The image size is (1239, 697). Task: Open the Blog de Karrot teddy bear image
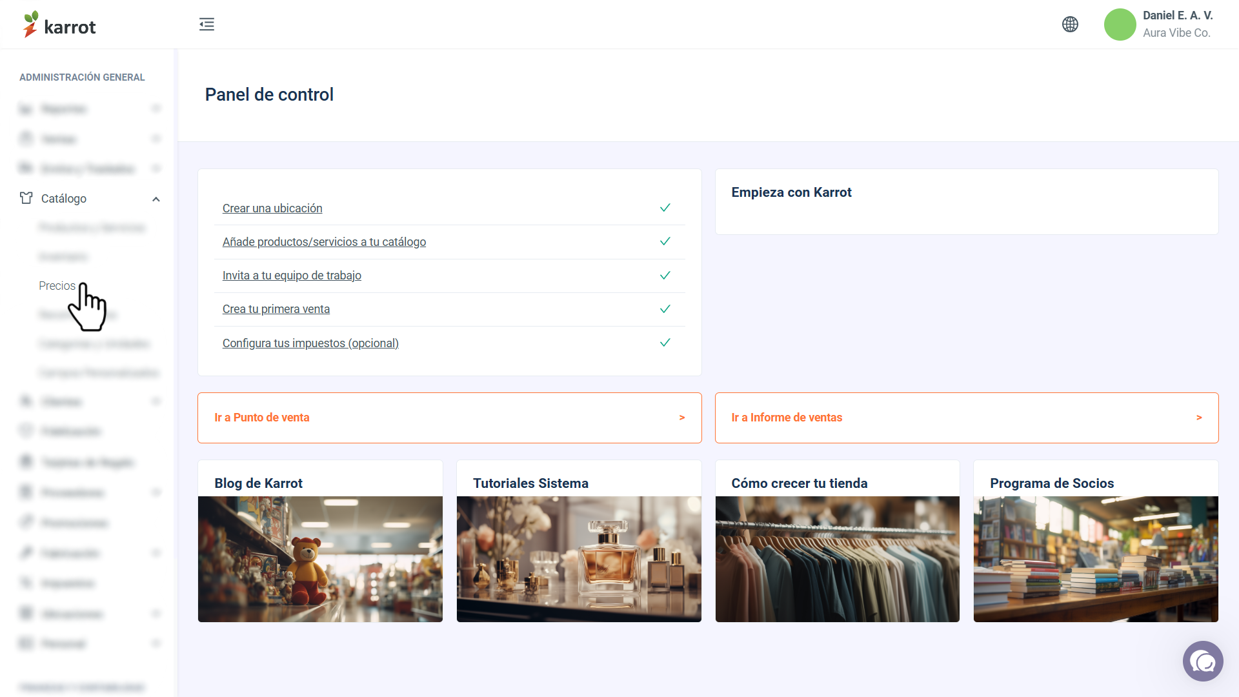click(x=320, y=559)
